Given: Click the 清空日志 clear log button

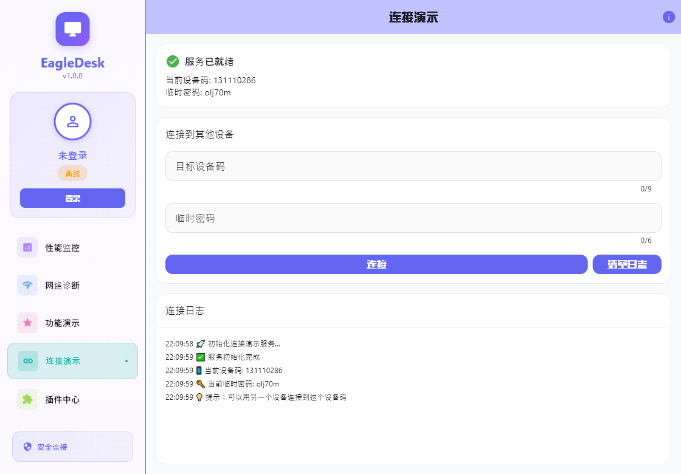Looking at the screenshot, I should pyautogui.click(x=627, y=264).
